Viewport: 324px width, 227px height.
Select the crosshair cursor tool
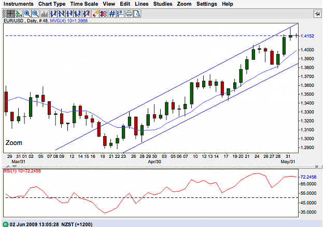tap(10, 14)
